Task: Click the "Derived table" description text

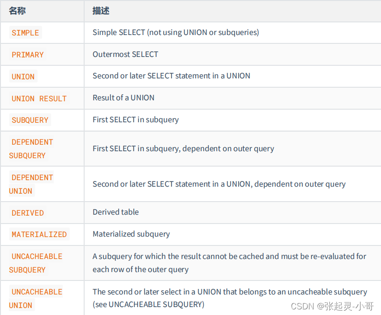Action: (115, 212)
